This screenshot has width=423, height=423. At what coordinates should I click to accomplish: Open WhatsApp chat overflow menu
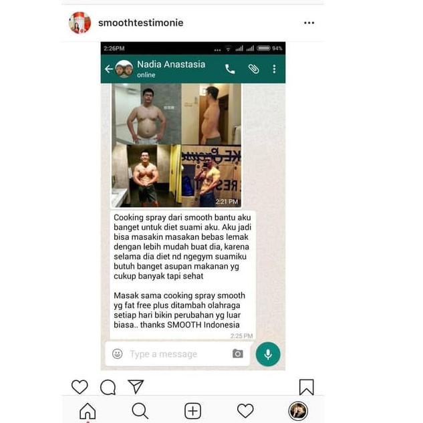(274, 69)
